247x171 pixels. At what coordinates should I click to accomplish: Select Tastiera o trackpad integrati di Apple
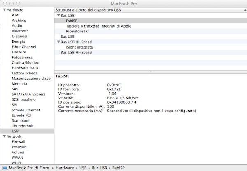(x=151, y=26)
